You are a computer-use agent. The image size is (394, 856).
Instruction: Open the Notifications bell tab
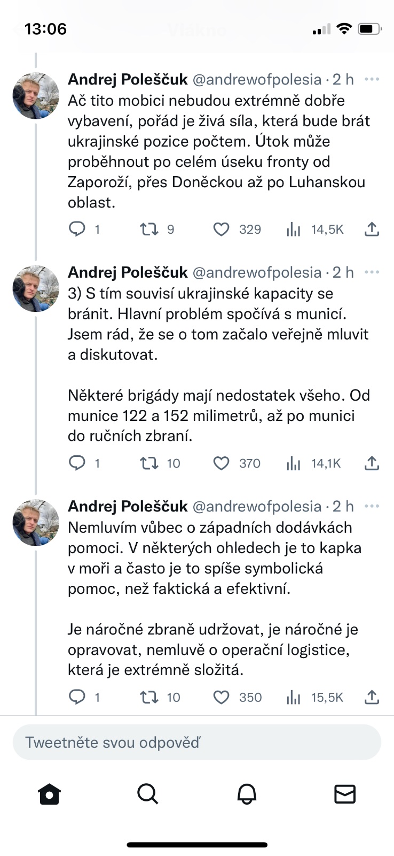(x=247, y=794)
